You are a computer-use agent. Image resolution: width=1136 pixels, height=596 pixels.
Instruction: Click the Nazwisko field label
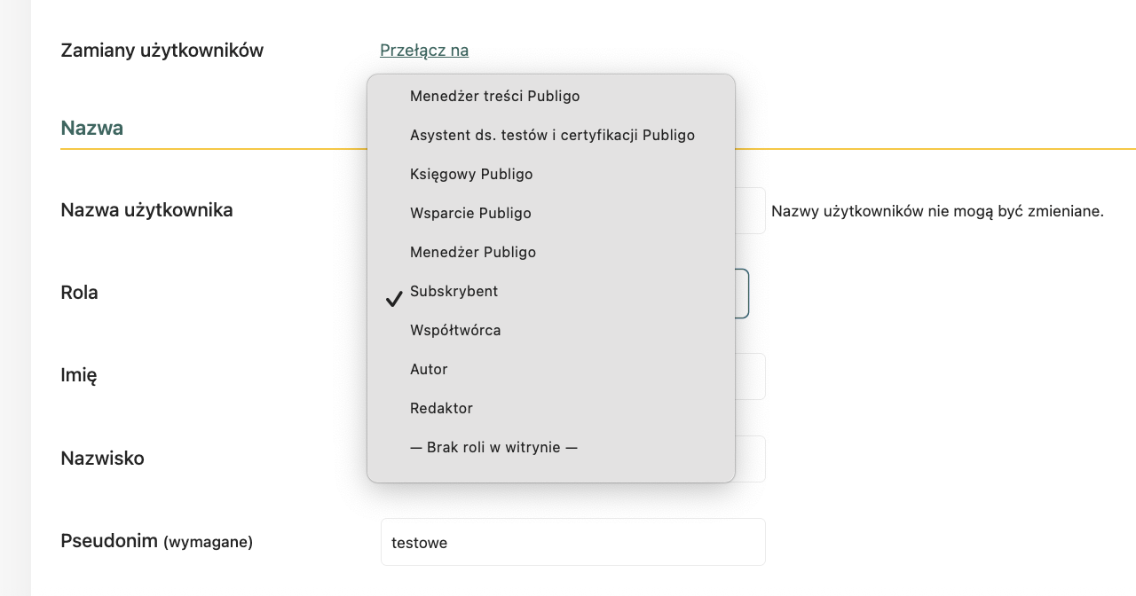pos(102,459)
